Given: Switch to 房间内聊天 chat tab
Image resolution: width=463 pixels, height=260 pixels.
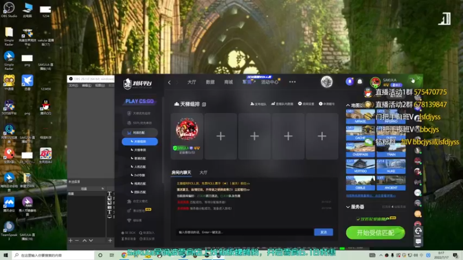Looking at the screenshot, I should point(181,172).
